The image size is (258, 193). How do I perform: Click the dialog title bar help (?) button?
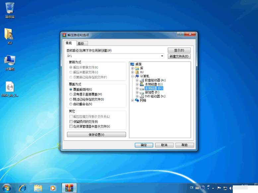(181, 34)
